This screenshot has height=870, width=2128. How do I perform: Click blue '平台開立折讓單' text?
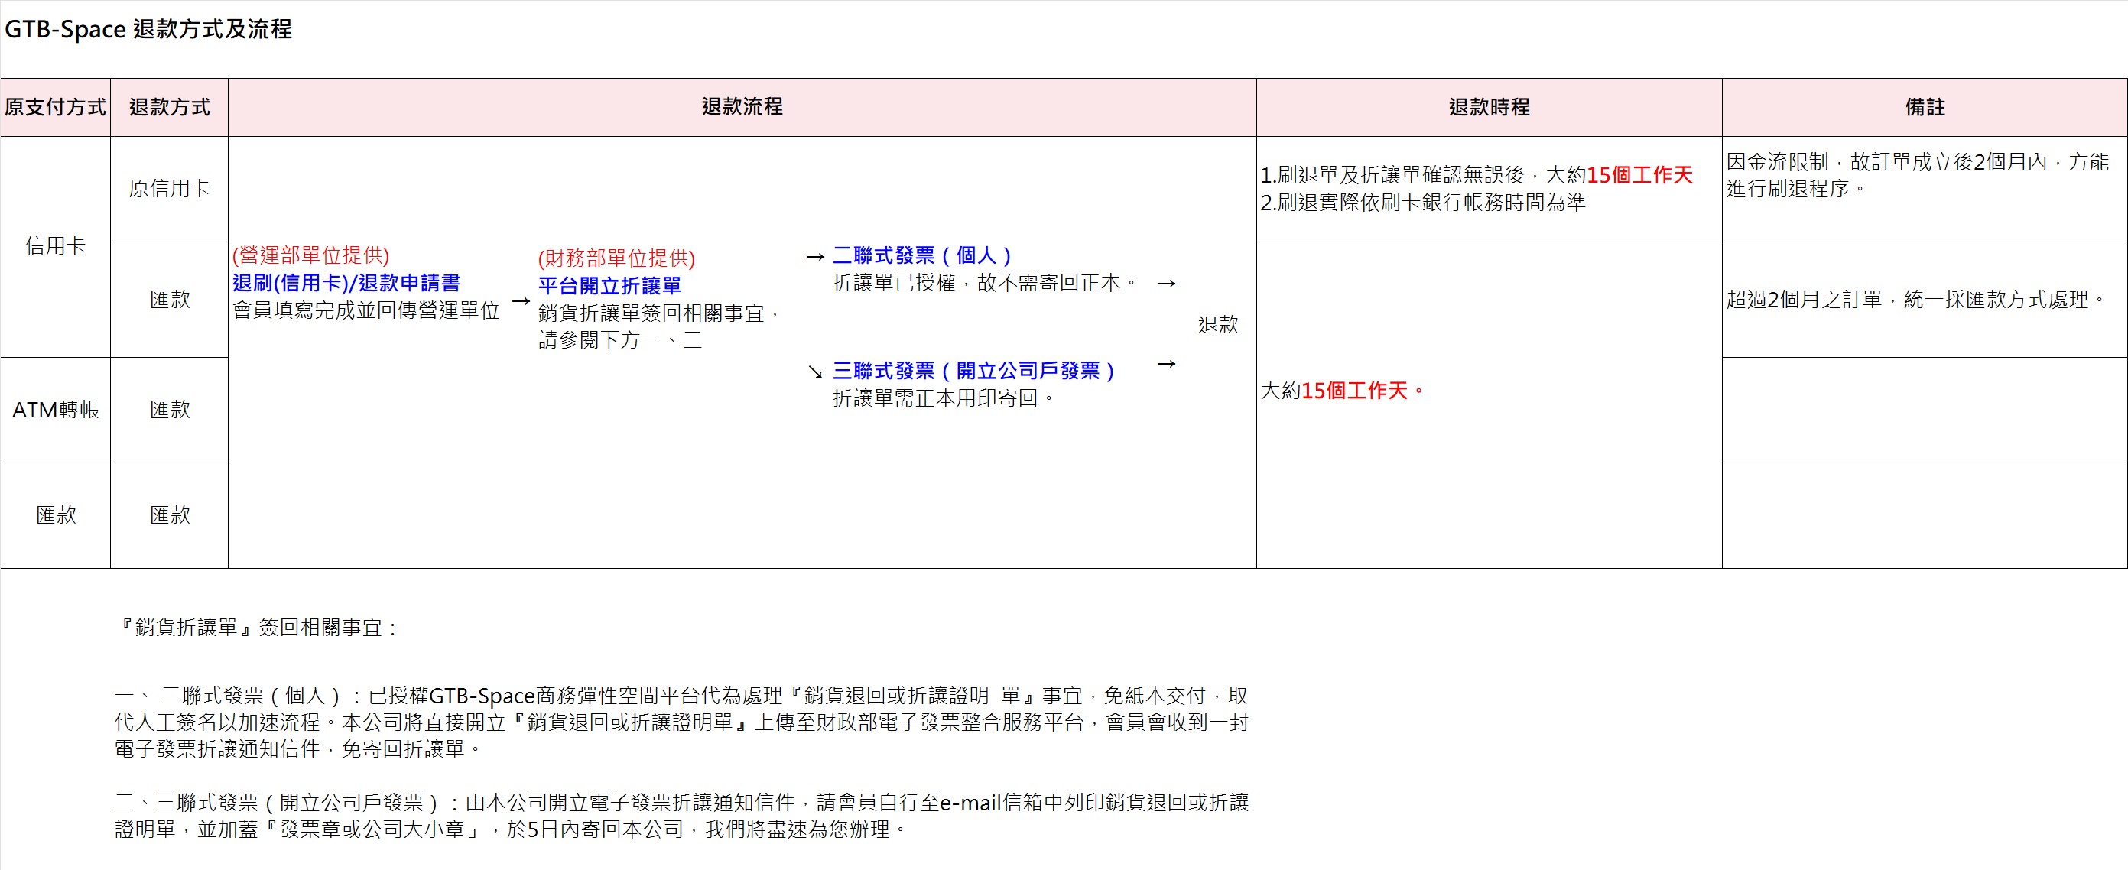pos(609,286)
